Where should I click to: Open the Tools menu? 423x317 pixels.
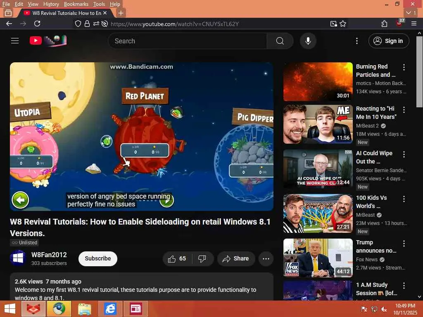click(99, 4)
